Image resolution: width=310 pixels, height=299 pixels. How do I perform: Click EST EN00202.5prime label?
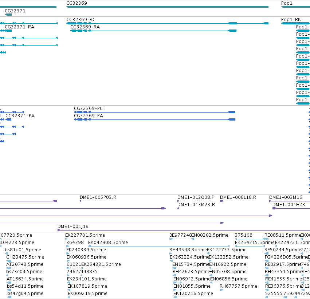click(x=210, y=235)
